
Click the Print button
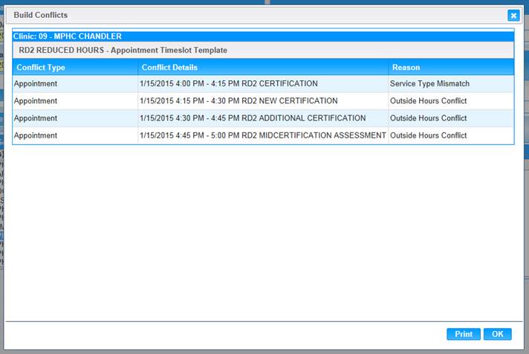pyautogui.click(x=464, y=334)
